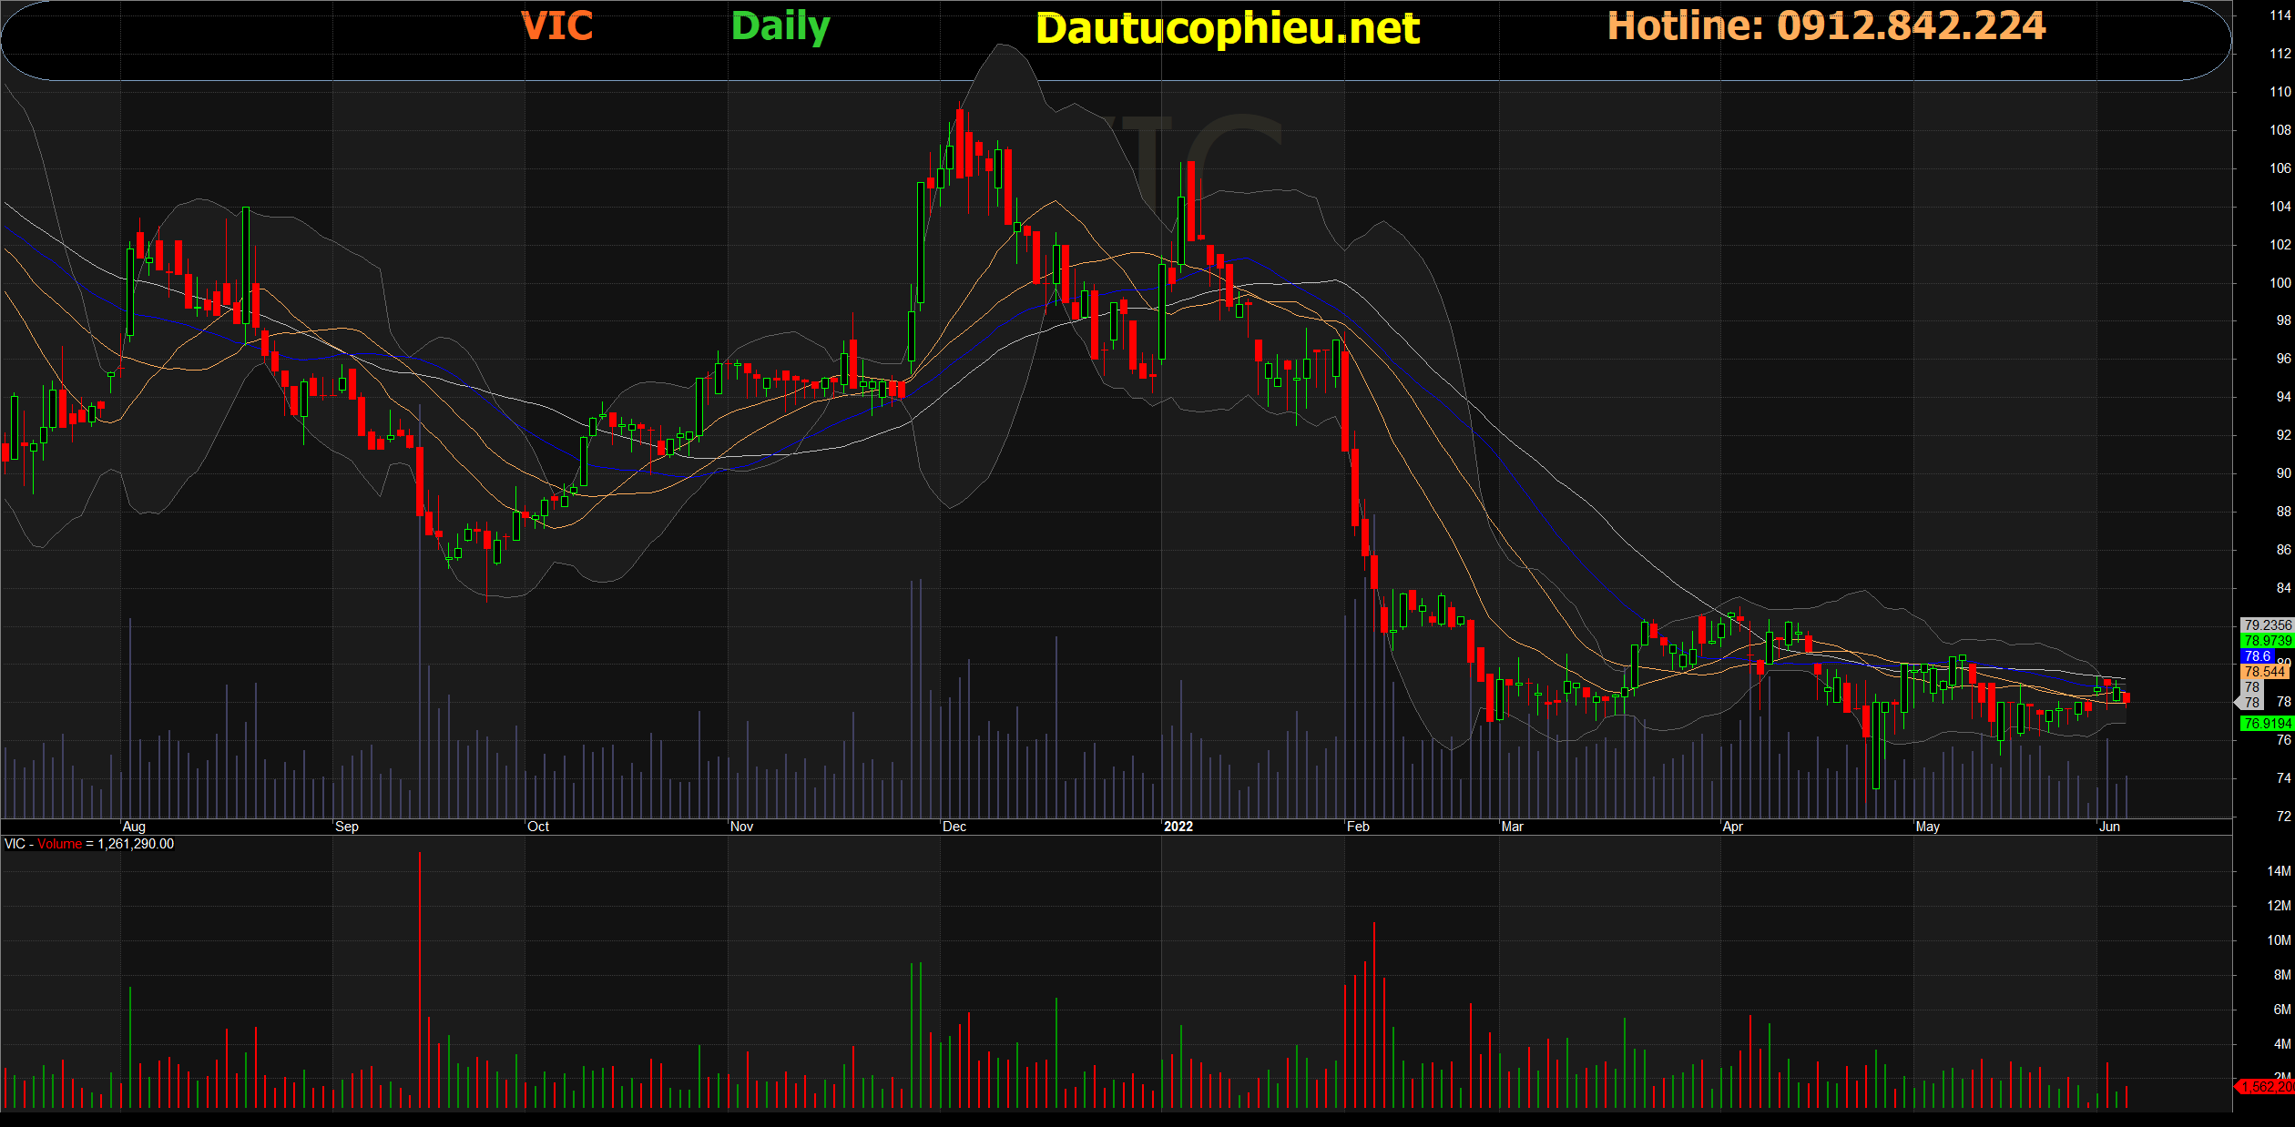Click the green 78.9739 indicator value tag
This screenshot has width=2295, height=1127.
pos(2266,641)
